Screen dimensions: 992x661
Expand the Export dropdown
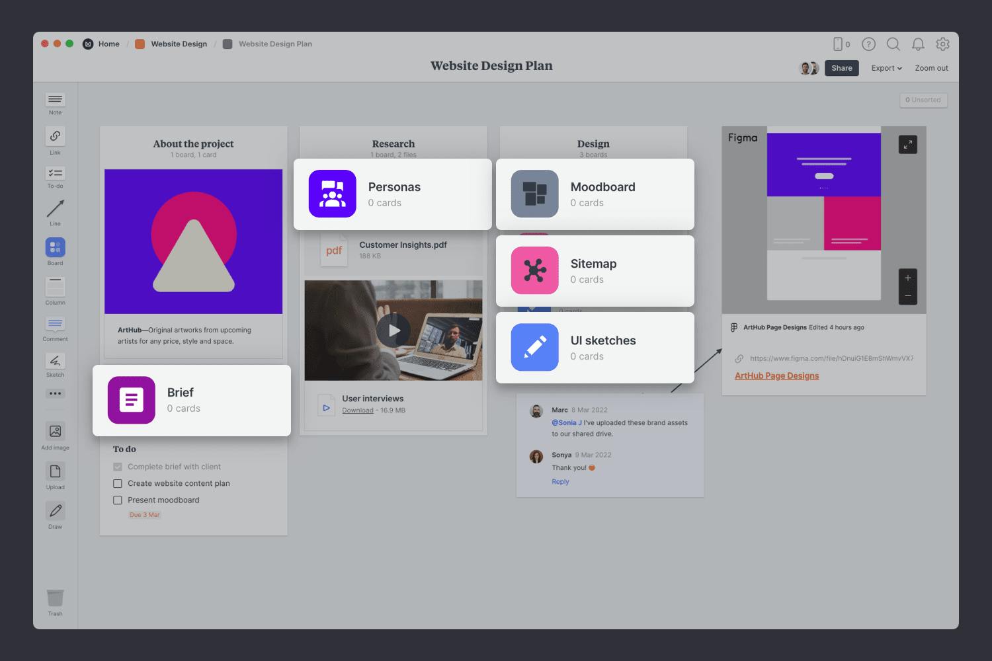886,68
